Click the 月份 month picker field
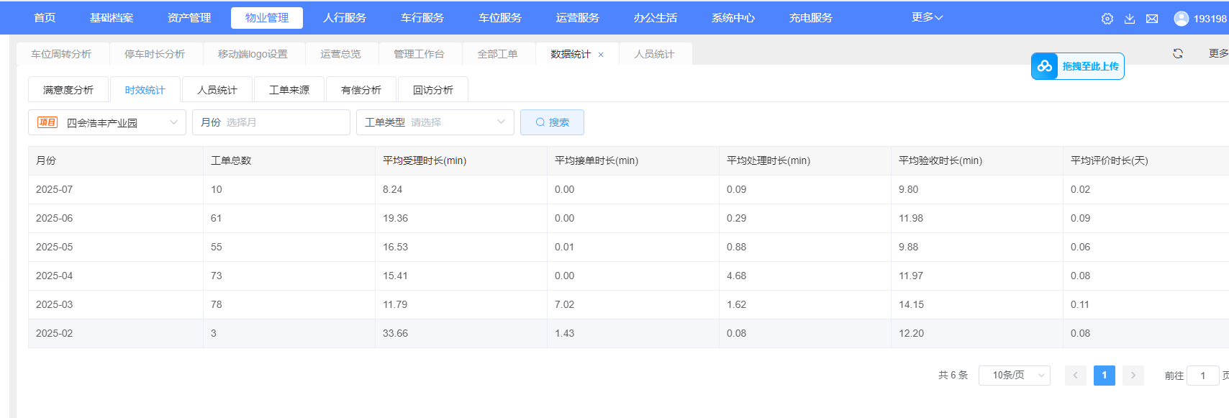This screenshot has height=418, width=1229. (271, 122)
